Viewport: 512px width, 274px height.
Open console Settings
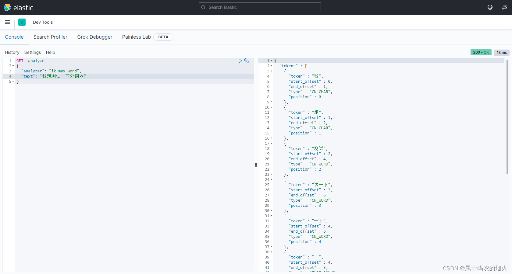33,52
